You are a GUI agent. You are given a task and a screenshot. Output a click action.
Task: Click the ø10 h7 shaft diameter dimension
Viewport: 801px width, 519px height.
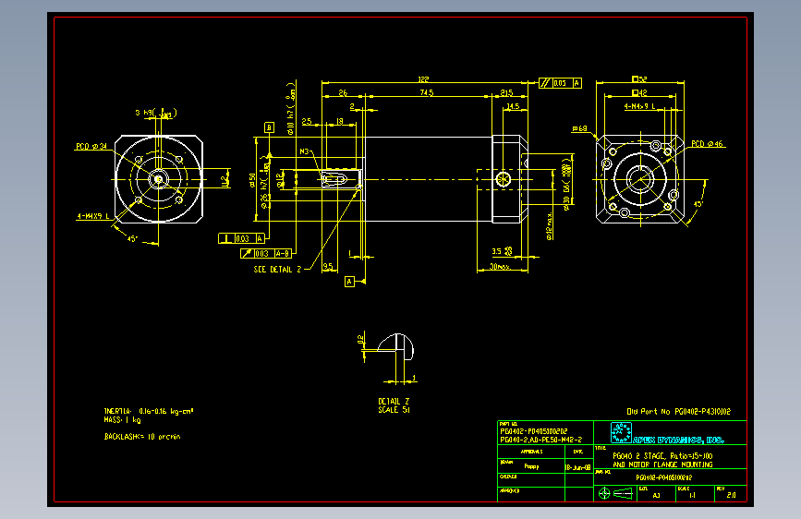click(x=290, y=108)
